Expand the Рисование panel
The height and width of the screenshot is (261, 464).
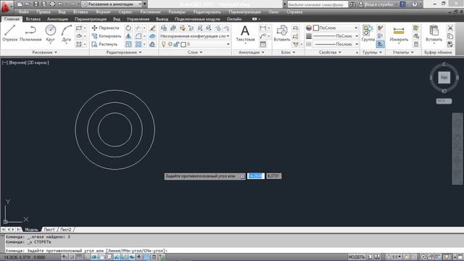(45, 52)
